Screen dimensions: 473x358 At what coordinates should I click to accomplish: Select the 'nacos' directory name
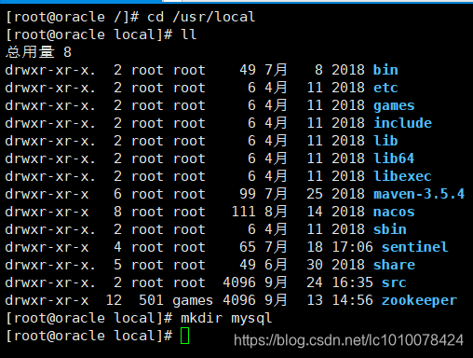tap(394, 212)
